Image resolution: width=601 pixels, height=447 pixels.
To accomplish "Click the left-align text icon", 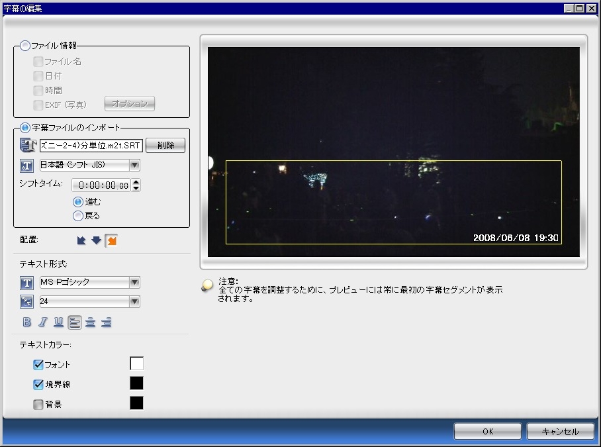I will tap(75, 323).
